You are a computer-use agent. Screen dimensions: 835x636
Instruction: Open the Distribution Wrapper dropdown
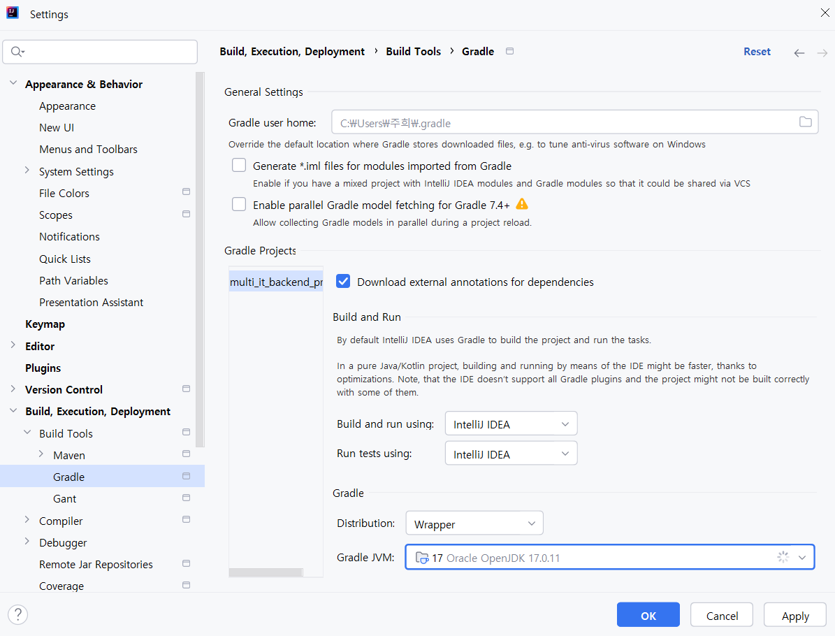click(474, 523)
